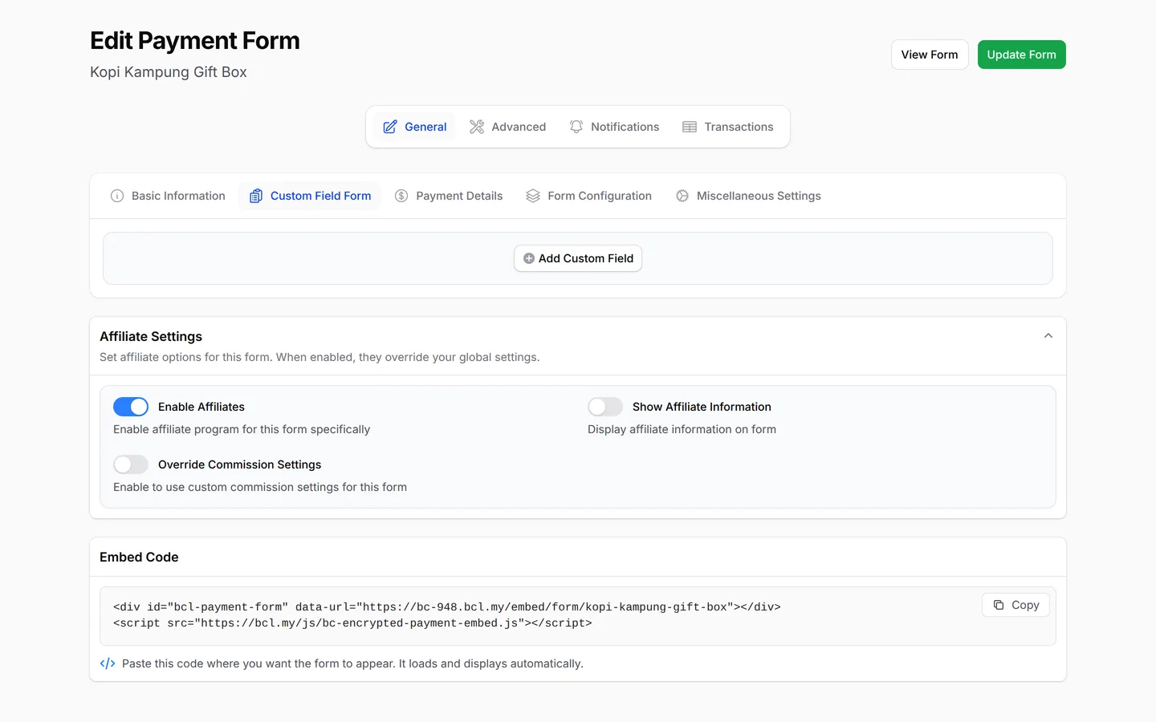Image resolution: width=1156 pixels, height=722 pixels.
Task: Open Miscellaneous Settings sub-tab
Action: (x=748, y=196)
